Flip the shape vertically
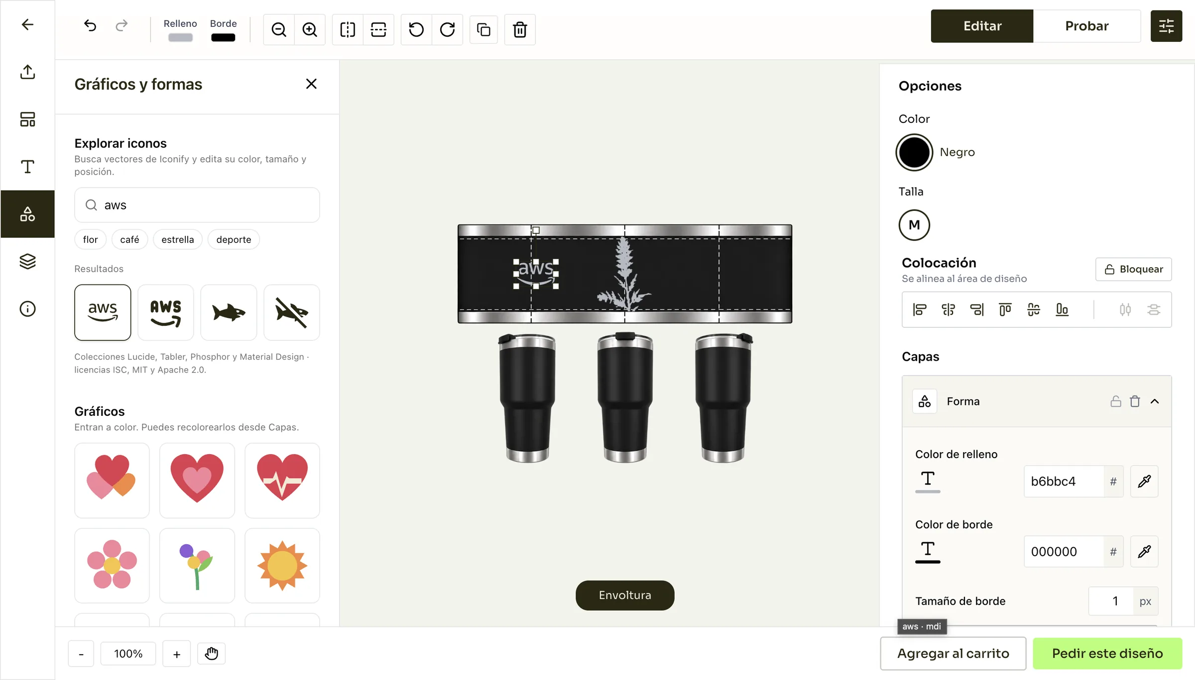This screenshot has width=1195, height=680. pos(378,30)
